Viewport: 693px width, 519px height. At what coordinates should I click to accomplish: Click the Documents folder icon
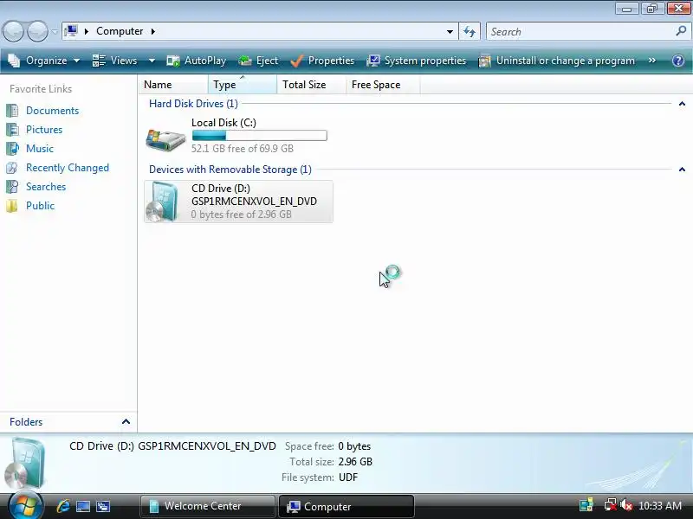tap(12, 111)
